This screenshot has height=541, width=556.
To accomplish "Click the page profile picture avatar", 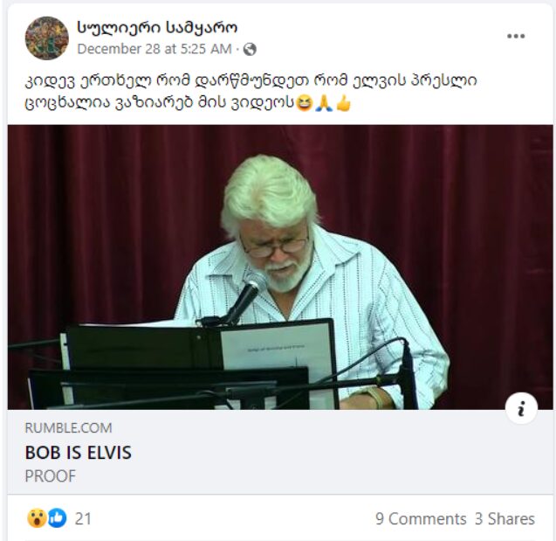I will tap(47, 38).
